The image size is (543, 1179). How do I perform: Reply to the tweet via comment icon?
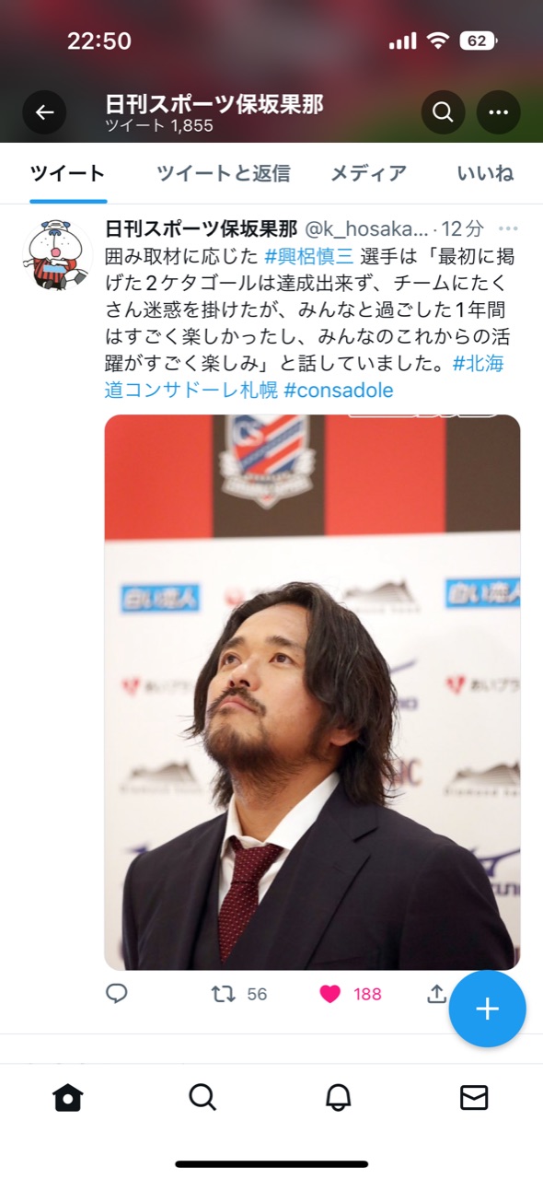coord(116,994)
